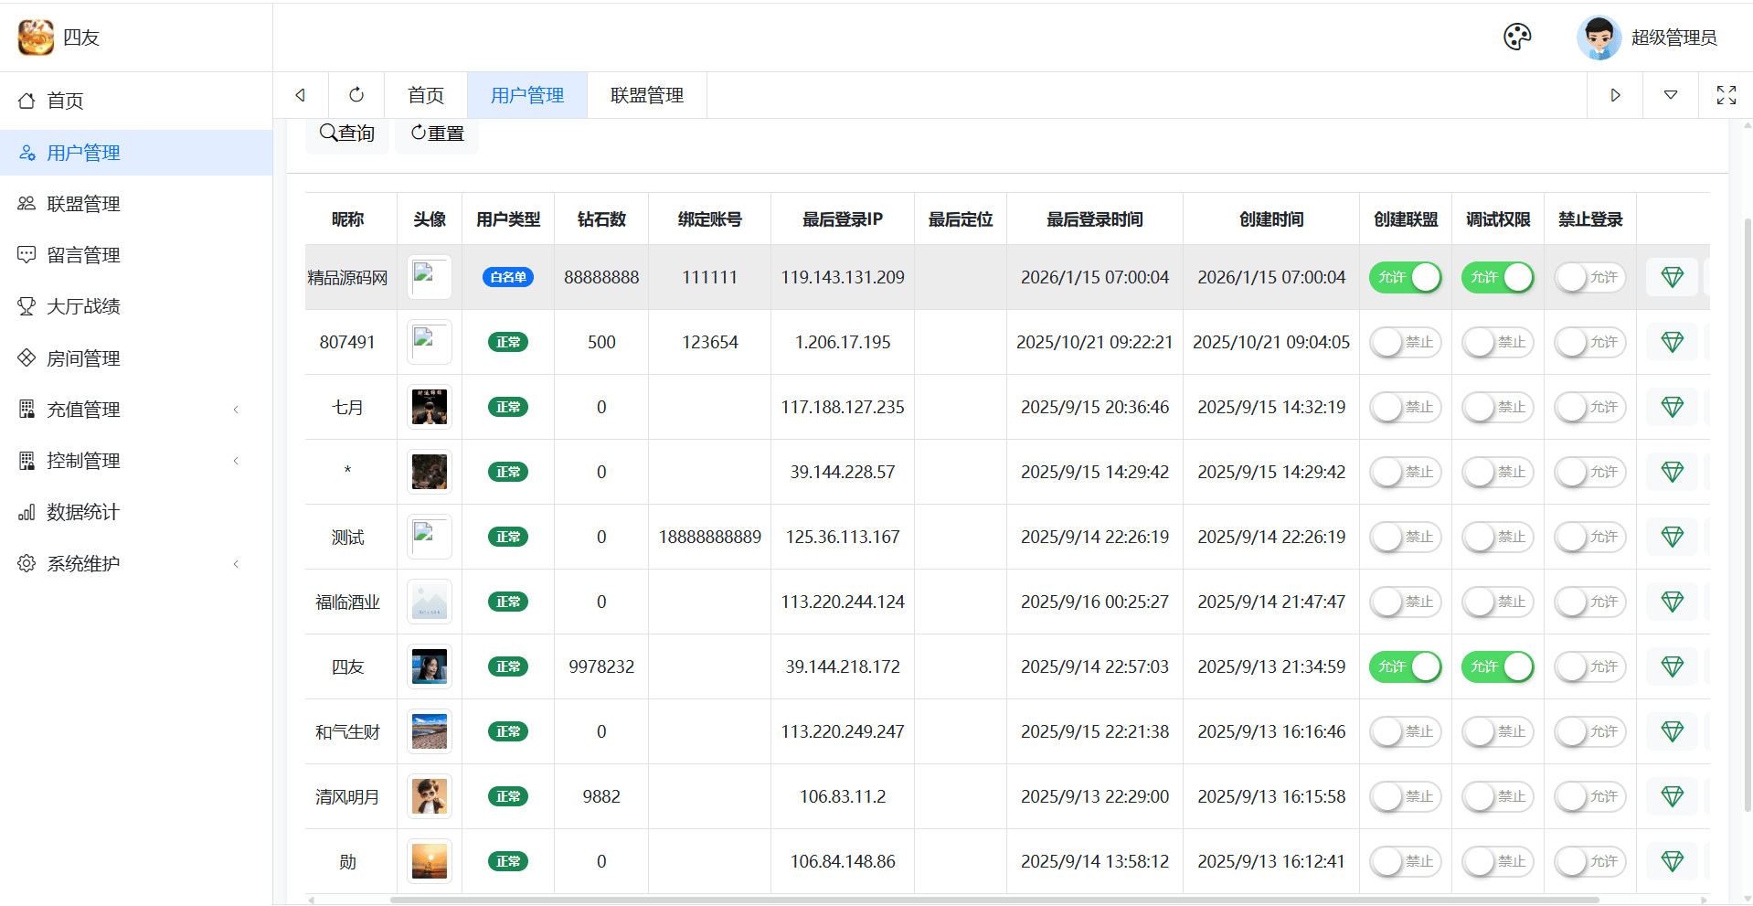Expand the 系统维护 sidebar menu

pos(83,563)
